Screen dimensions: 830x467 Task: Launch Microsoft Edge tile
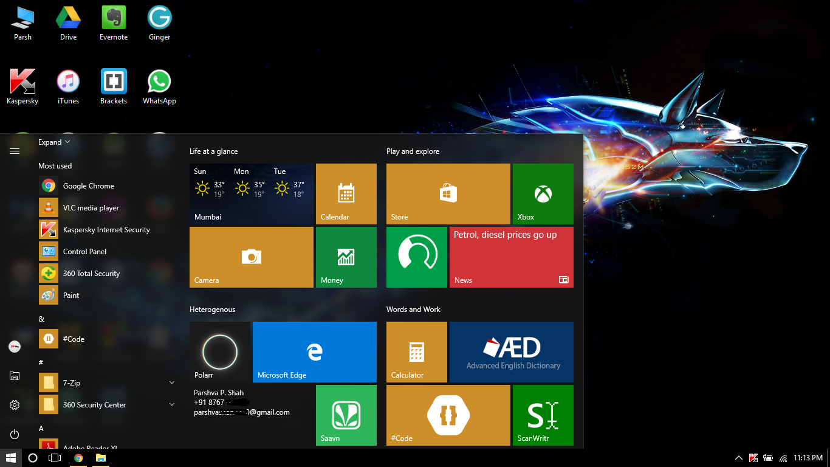[314, 351]
